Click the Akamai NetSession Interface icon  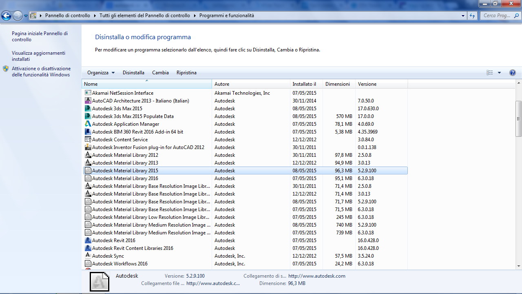point(88,93)
